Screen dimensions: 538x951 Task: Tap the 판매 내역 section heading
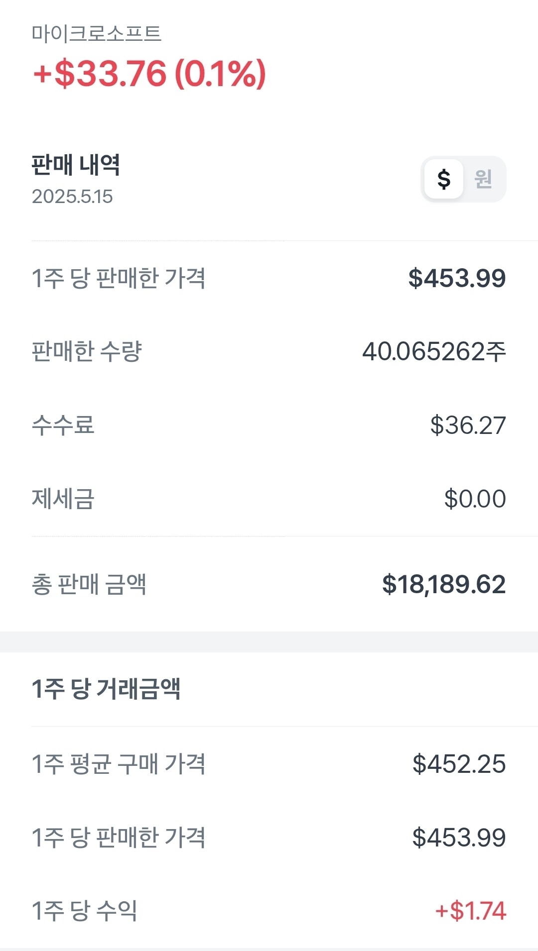click(x=76, y=165)
